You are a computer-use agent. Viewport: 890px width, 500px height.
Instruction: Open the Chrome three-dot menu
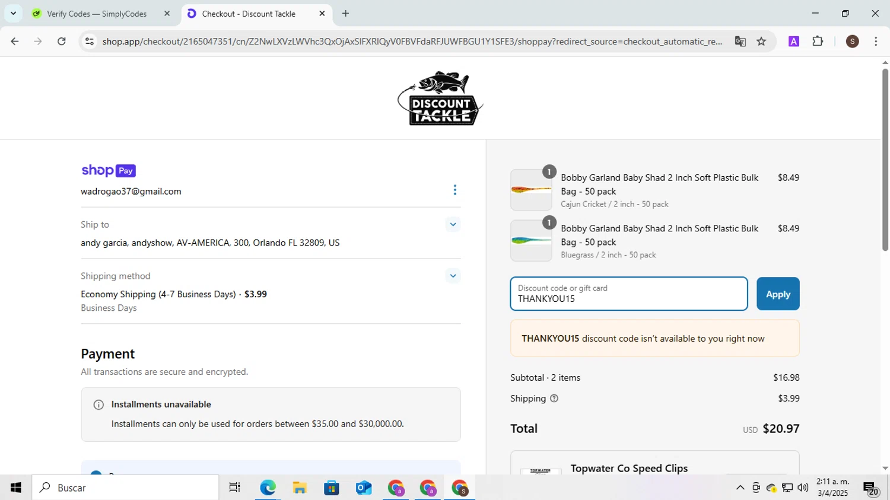tap(876, 42)
